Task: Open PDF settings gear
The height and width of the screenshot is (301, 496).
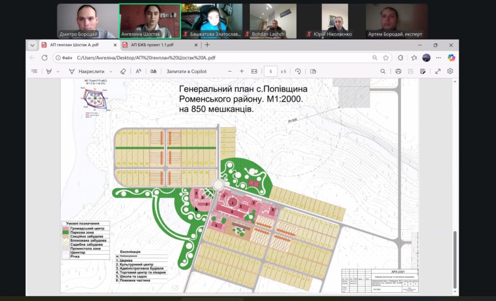Action: 450,71
